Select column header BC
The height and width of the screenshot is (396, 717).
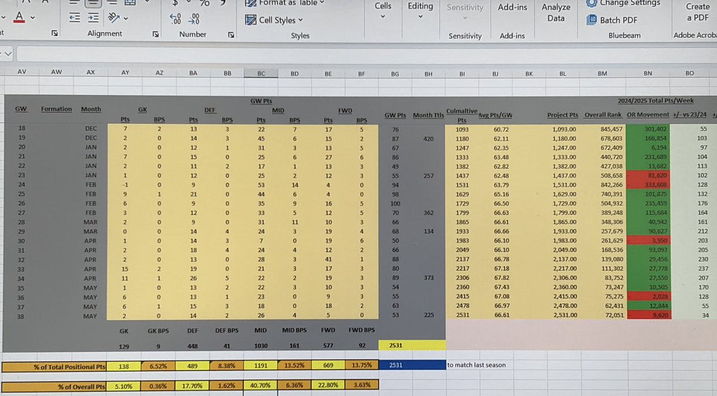coord(261,73)
